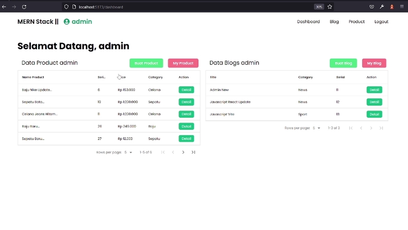Click the MERN Stack brand title

click(38, 21)
